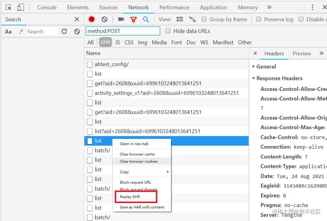Choose Clear browser cookies
Viewport: 327px width, 221px height.
tap(142, 161)
